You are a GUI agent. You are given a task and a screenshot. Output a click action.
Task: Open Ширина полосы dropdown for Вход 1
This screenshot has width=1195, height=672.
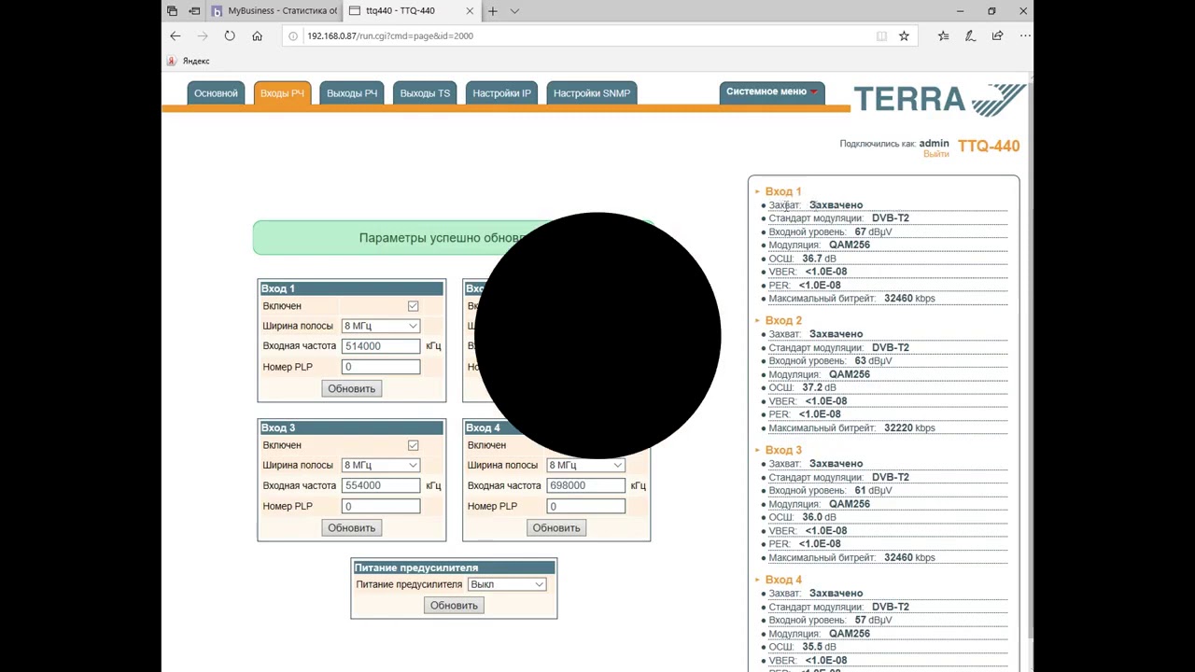point(381,326)
